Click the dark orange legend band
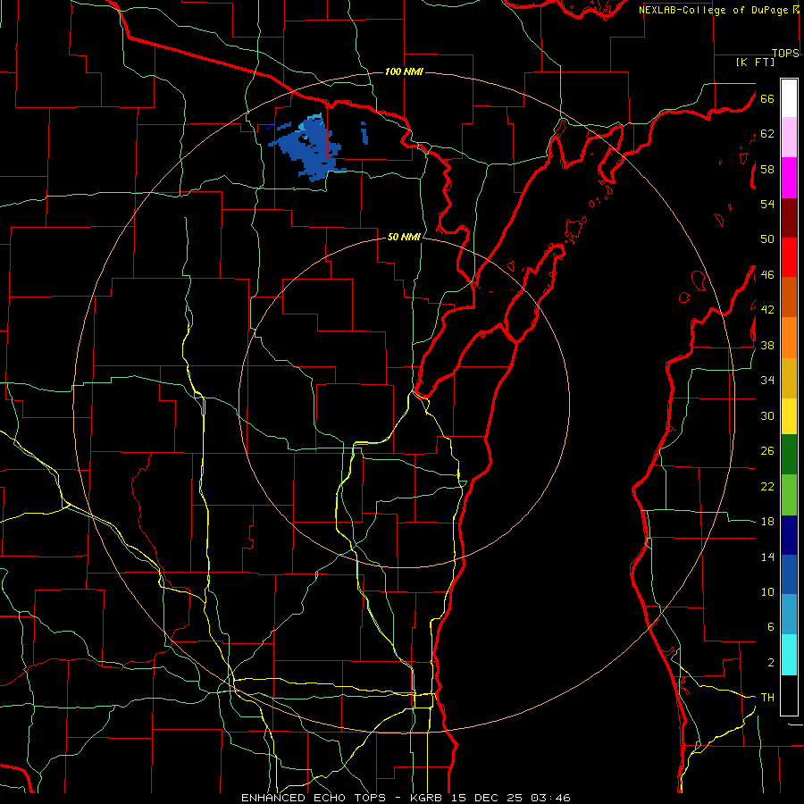The width and height of the screenshot is (804, 804). tap(789, 297)
